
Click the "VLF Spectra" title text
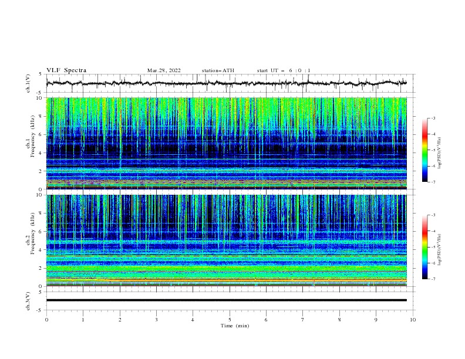pyautogui.click(x=66, y=70)
